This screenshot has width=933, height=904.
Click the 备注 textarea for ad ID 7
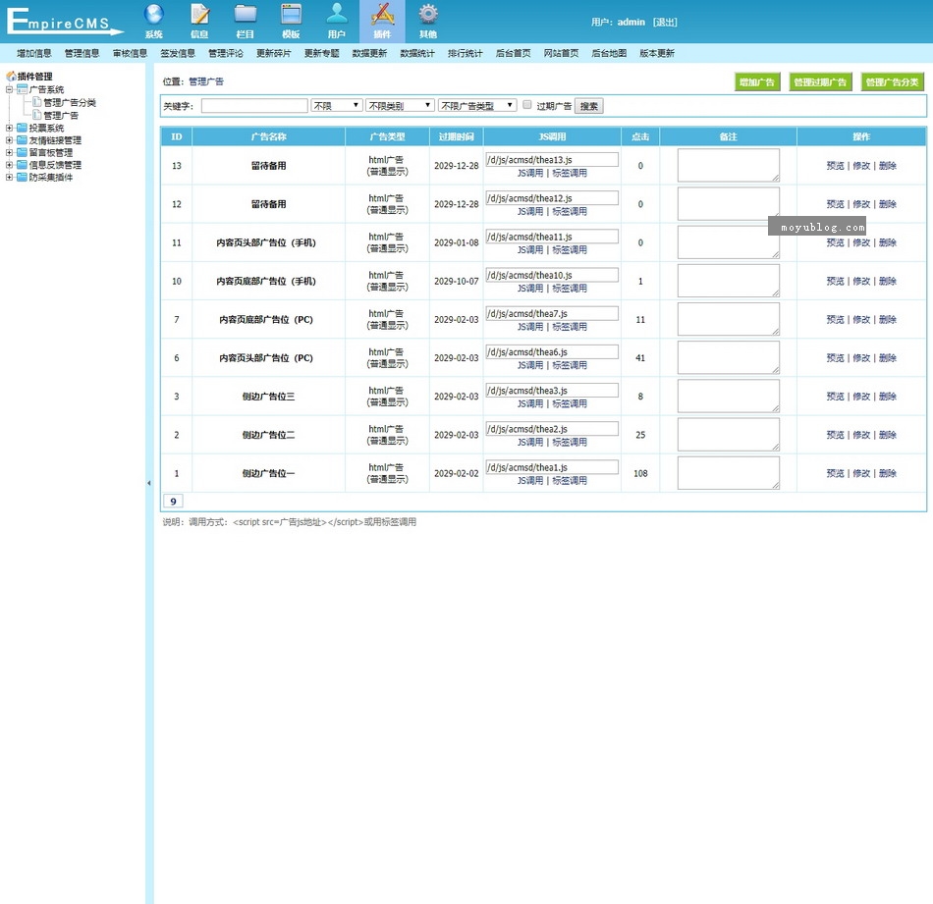coord(729,319)
